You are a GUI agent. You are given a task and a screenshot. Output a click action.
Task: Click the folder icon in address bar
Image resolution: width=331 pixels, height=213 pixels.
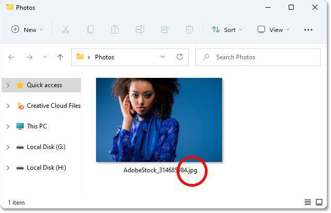(x=80, y=57)
